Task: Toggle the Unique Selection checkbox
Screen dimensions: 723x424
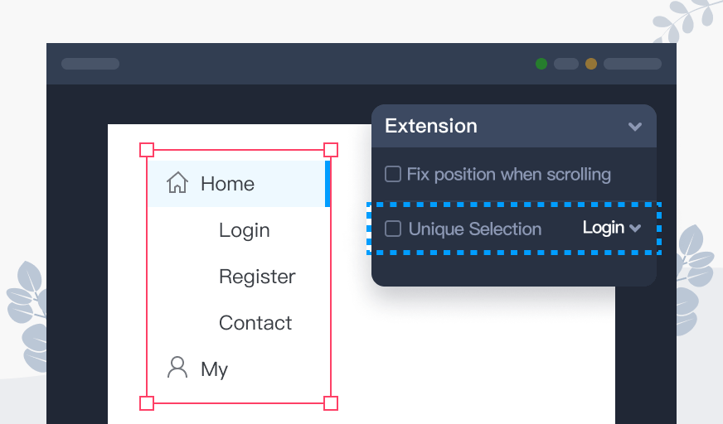Action: click(393, 229)
